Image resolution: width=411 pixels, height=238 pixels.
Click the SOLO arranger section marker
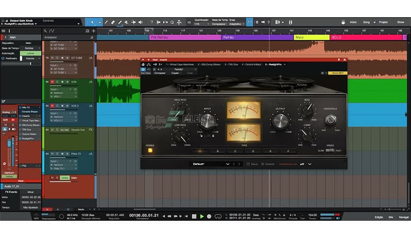click(x=366, y=37)
